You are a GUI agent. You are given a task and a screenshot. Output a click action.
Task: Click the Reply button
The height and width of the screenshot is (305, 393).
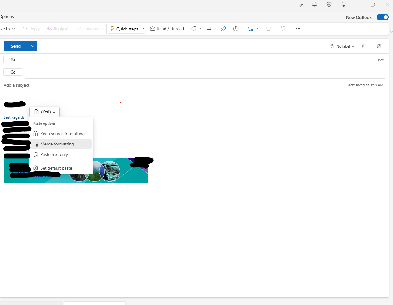click(x=31, y=29)
